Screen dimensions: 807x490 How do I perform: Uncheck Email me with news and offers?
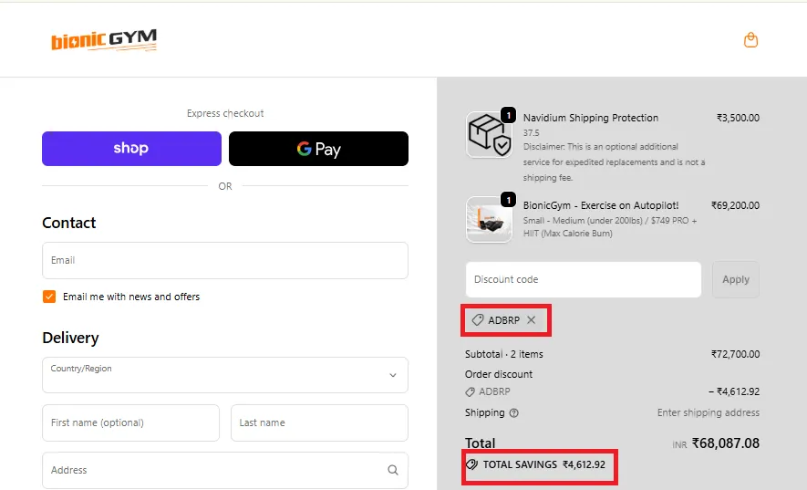click(49, 297)
